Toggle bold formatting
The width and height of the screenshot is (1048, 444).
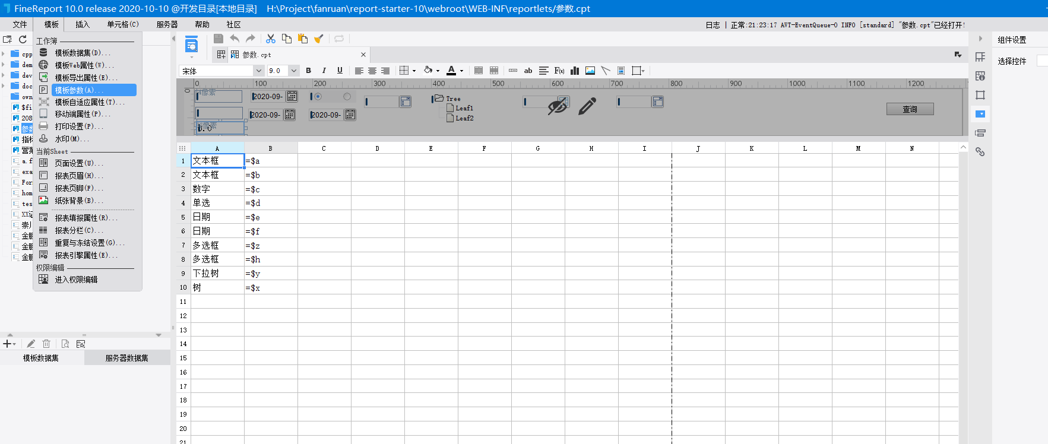(308, 71)
